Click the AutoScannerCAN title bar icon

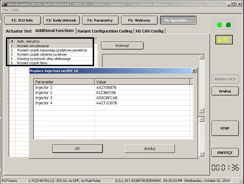tap(4, 4)
